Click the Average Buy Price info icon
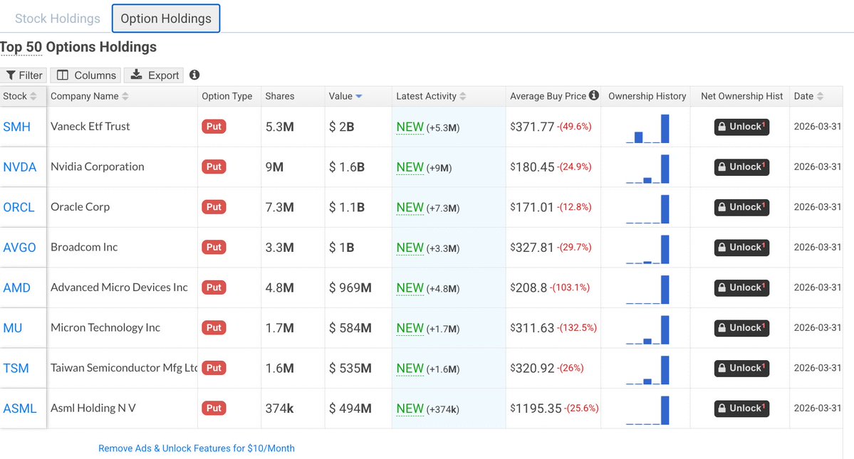Screen dimensions: 854x459 593,96
